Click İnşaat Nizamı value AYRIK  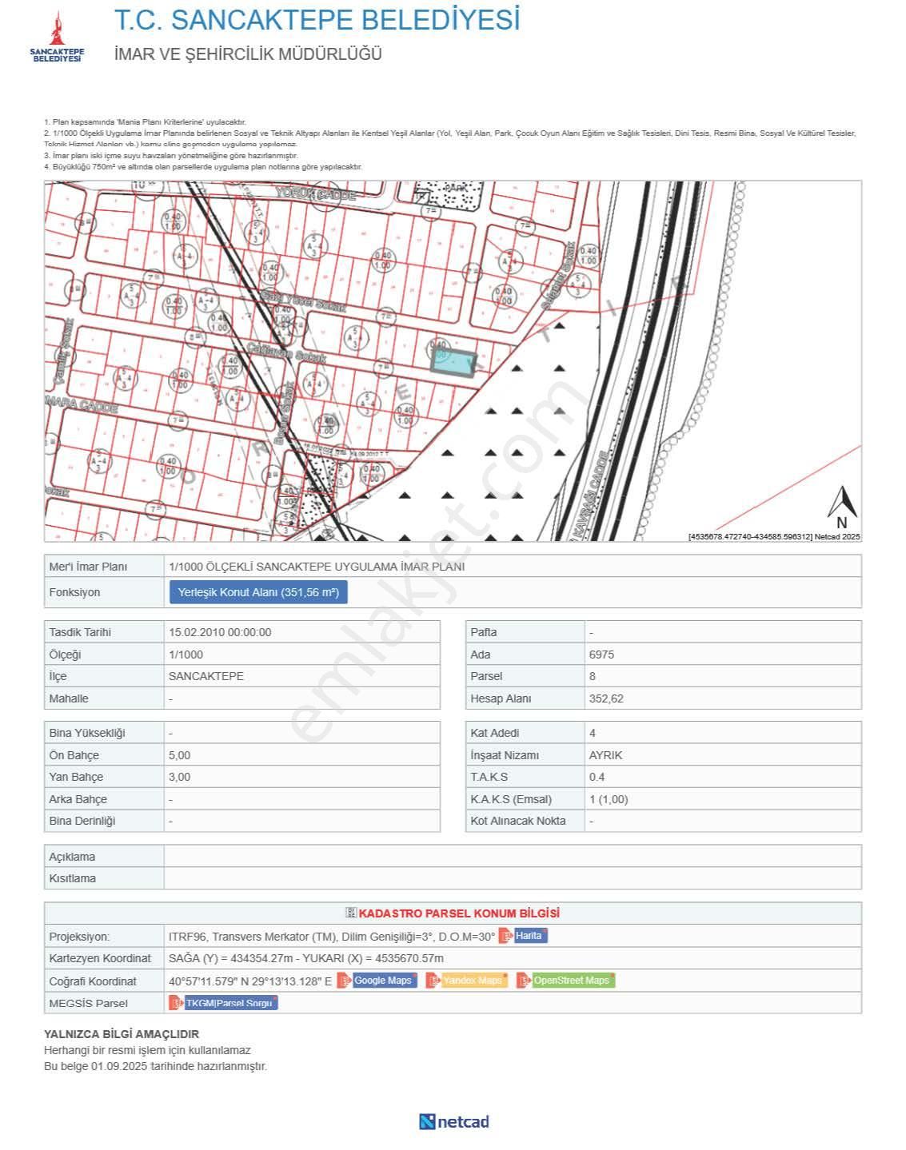coord(605,755)
